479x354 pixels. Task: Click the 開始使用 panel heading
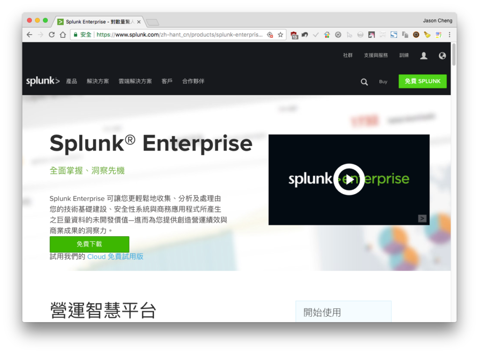click(x=322, y=312)
